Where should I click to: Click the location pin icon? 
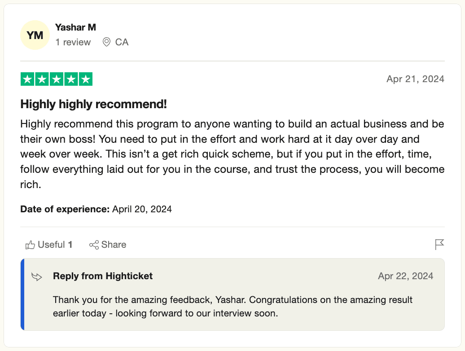coord(106,42)
